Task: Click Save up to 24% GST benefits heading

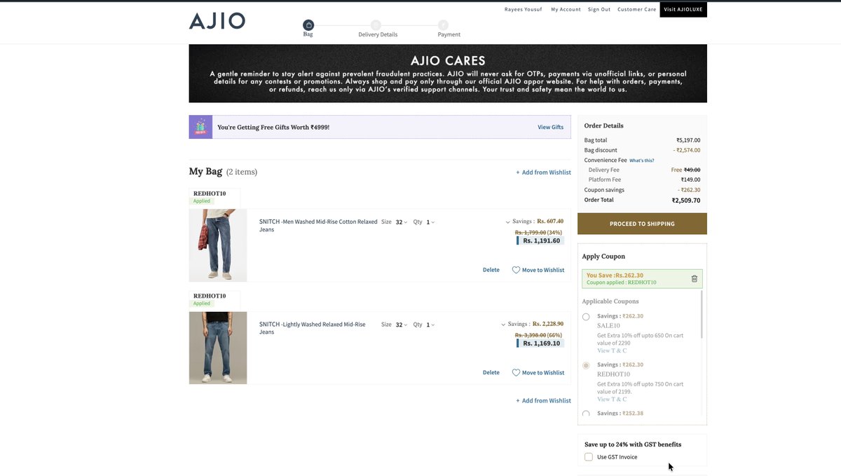Action: [633, 444]
